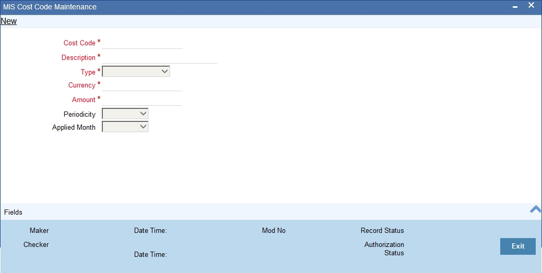542x273 pixels.
Task: Click the Periodicity label
Action: (79, 114)
